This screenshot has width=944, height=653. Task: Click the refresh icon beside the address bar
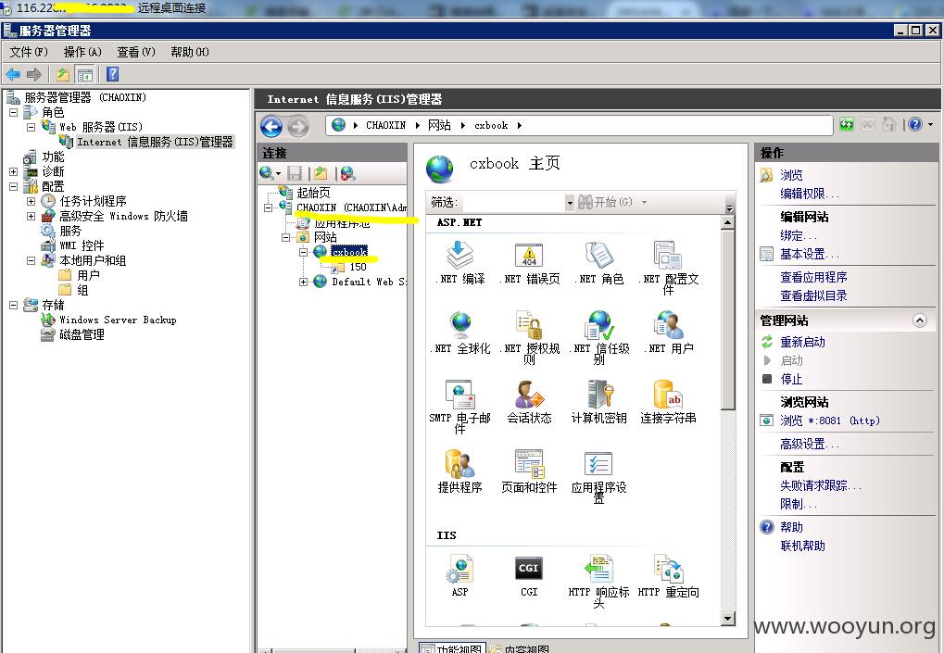847,125
